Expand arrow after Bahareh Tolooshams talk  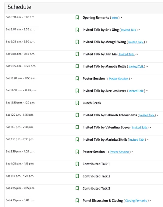[158, 115]
